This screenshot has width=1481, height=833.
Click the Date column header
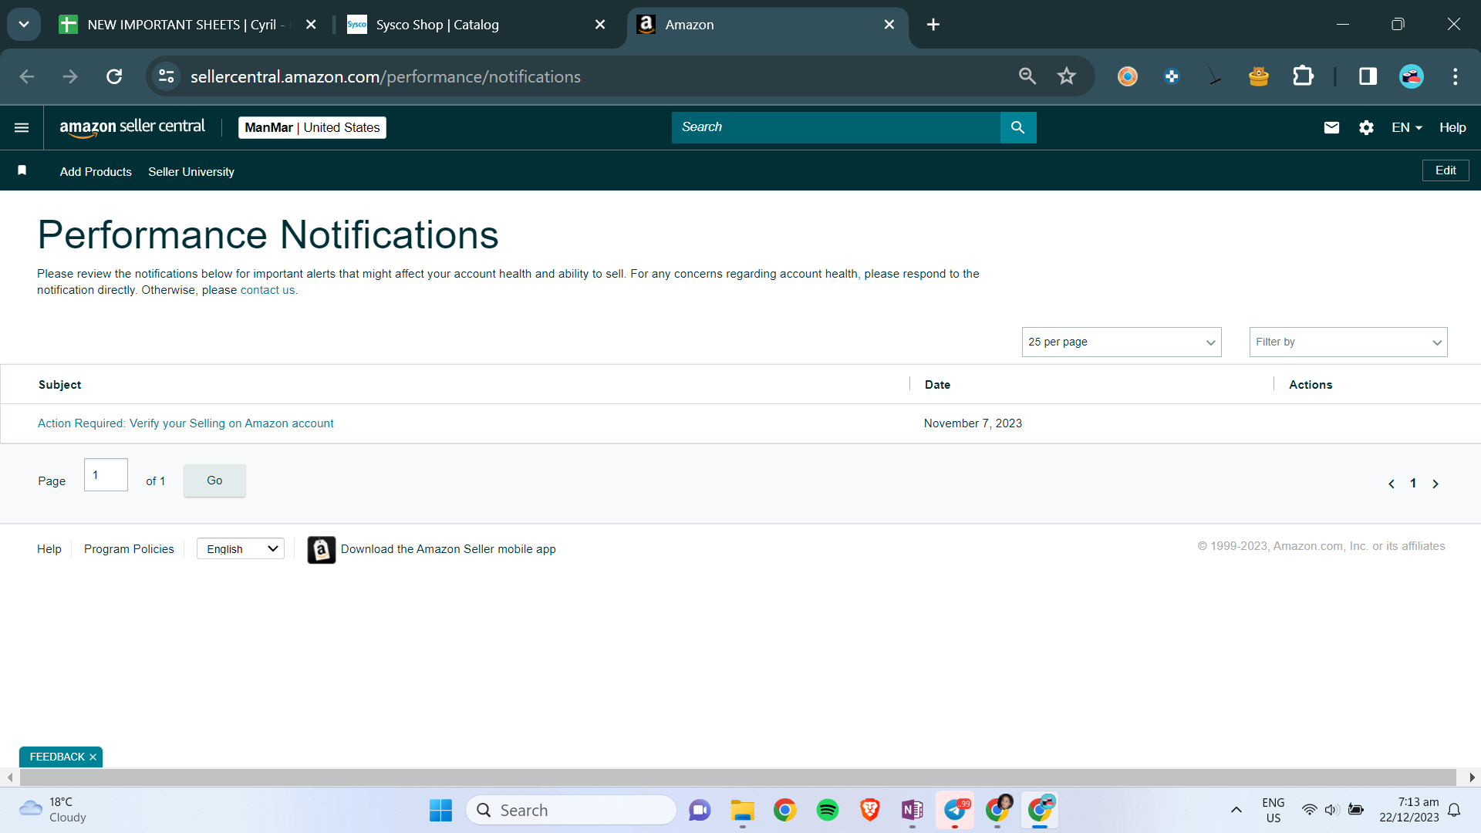[x=937, y=385]
